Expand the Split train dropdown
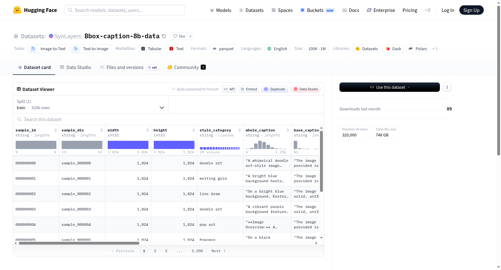501x270 pixels. [90, 104]
